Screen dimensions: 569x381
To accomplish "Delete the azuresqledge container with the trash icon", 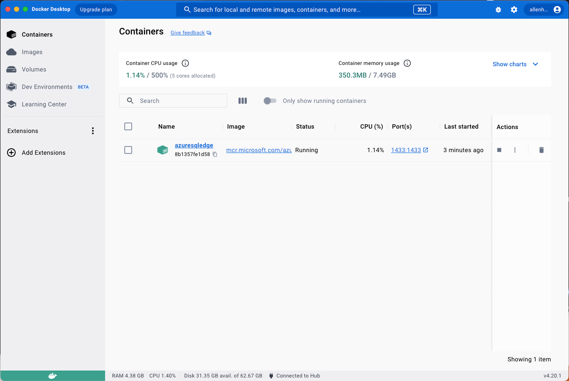I will tap(542, 150).
